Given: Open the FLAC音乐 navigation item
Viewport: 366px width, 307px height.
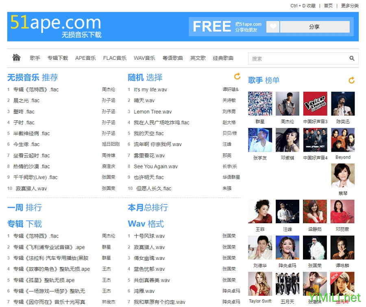Looking at the screenshot, I should click(115, 58).
